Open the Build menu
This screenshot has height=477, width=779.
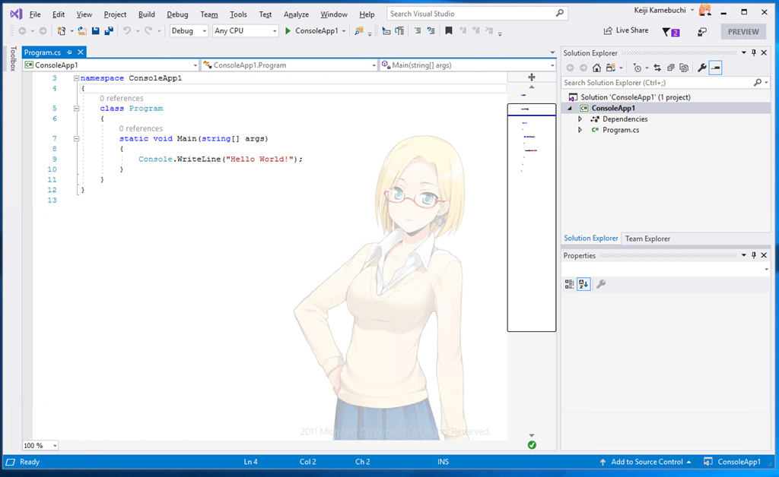click(x=146, y=14)
